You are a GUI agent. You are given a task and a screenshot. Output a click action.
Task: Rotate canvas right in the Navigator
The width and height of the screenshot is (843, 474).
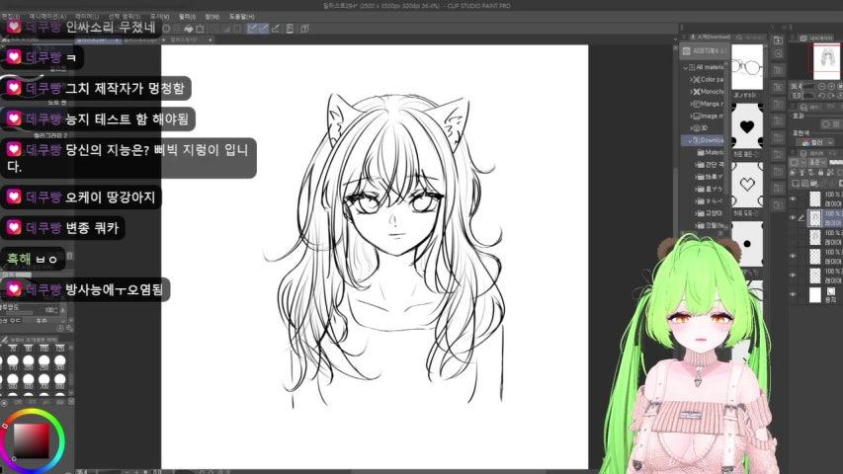pyautogui.click(x=831, y=95)
